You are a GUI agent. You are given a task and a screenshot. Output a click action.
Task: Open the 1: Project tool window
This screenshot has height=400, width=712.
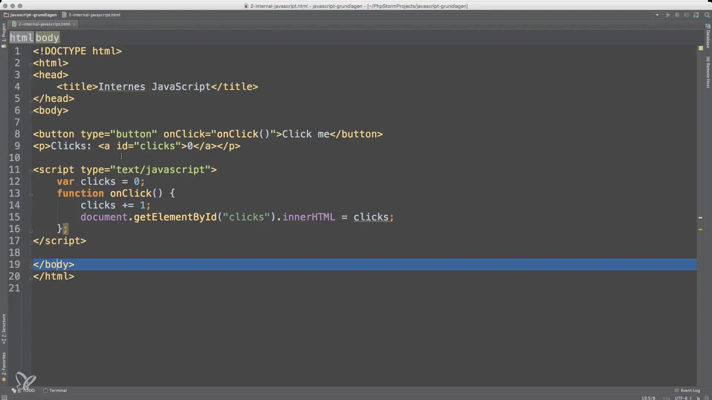point(4,35)
